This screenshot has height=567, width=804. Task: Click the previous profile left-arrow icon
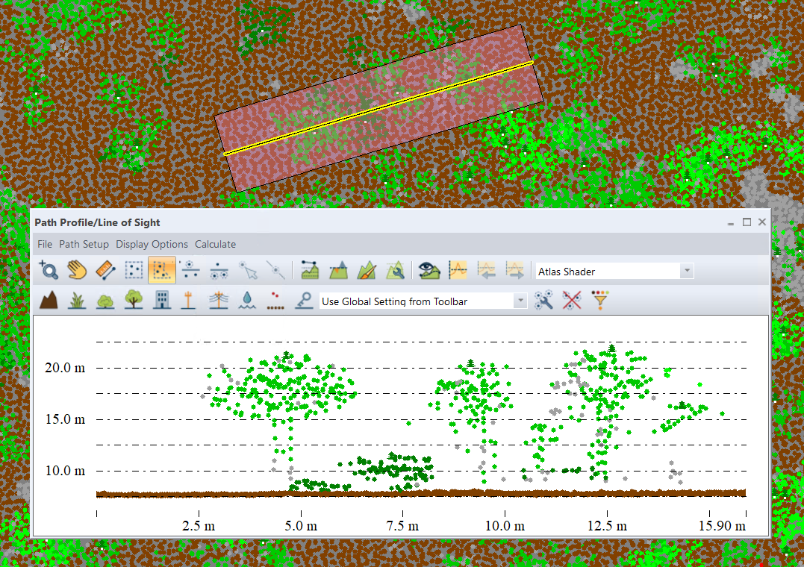click(486, 270)
